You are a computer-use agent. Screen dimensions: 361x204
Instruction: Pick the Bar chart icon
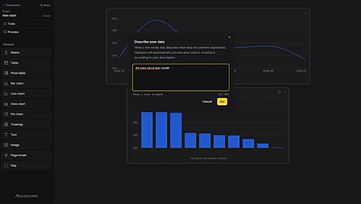point(6,83)
